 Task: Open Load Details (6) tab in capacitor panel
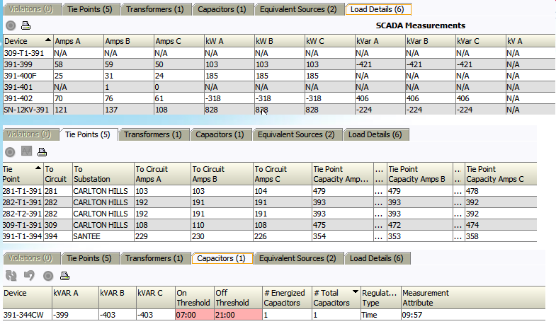point(377,258)
